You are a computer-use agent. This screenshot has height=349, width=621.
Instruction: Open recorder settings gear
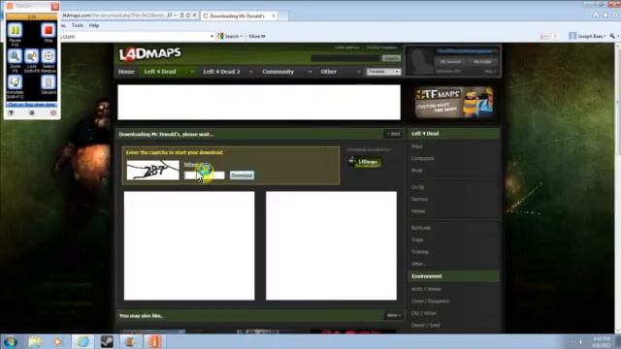(32, 113)
